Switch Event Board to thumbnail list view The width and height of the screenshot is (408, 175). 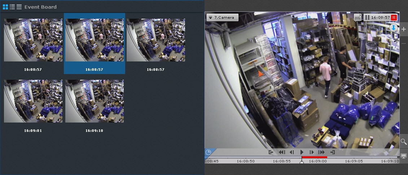(12, 7)
